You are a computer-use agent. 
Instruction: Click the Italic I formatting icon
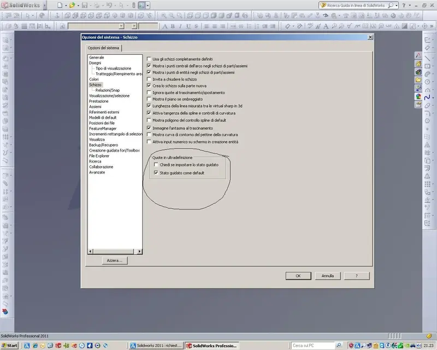(x=180, y=26)
